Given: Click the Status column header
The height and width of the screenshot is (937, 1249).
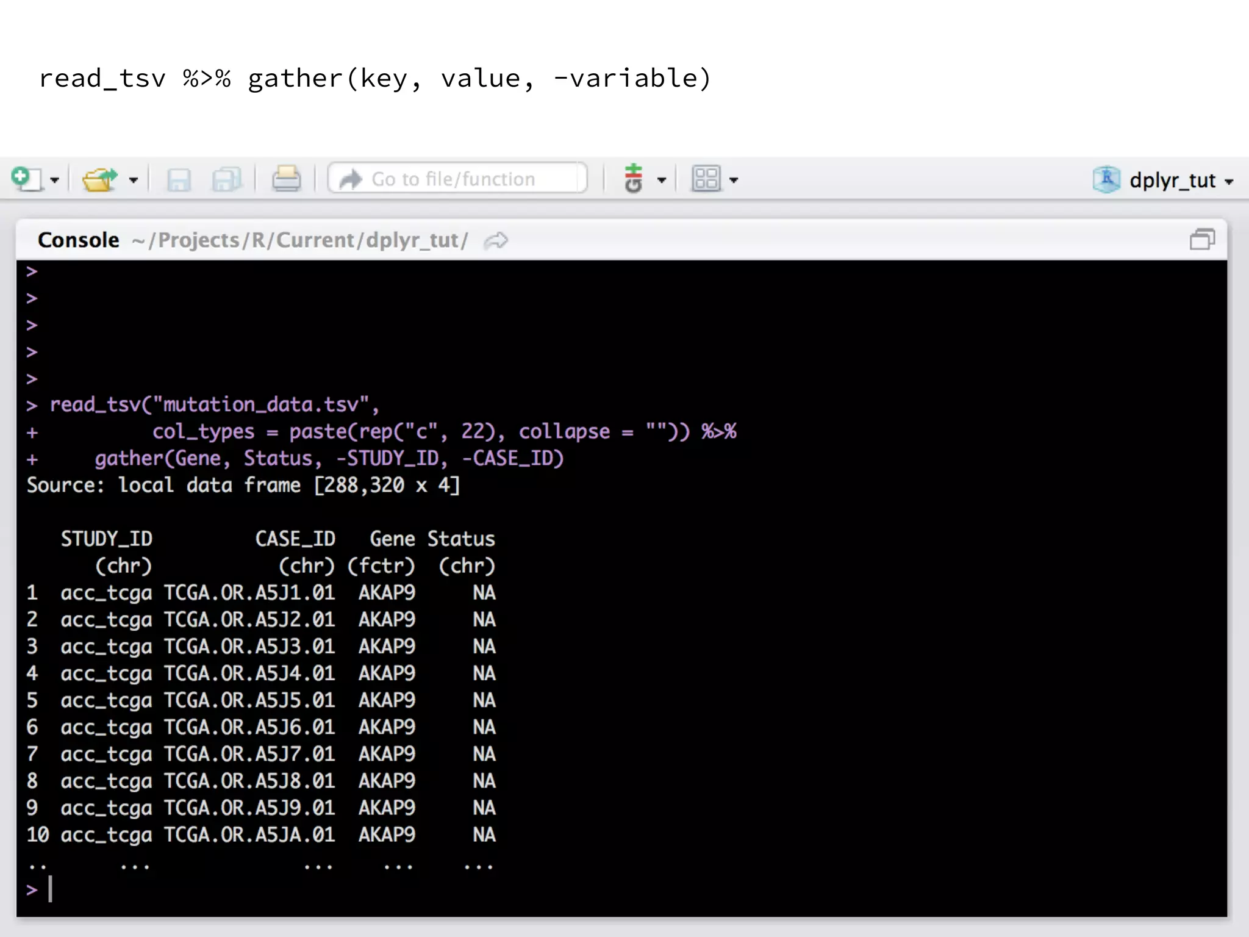Looking at the screenshot, I should (x=461, y=539).
